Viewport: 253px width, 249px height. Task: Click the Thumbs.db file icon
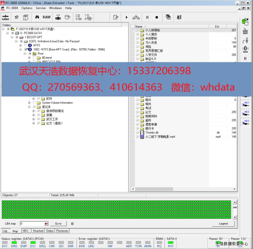coord(142,133)
